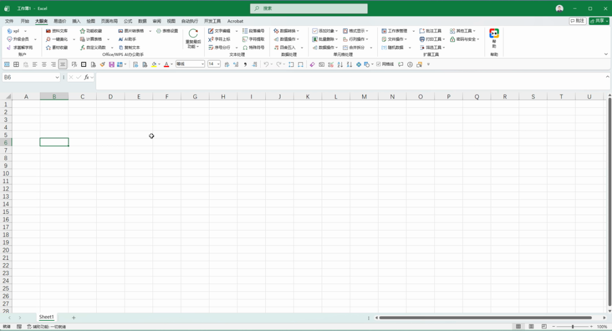612x331 pixels.
Task: Toggle the center align button
Action: coord(44,65)
